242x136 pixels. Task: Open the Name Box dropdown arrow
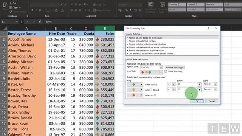click(17, 22)
